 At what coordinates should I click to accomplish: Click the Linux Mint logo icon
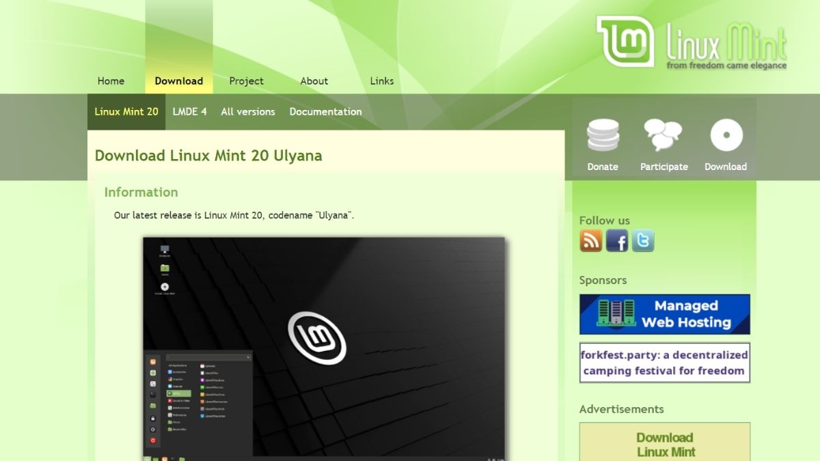pos(625,42)
